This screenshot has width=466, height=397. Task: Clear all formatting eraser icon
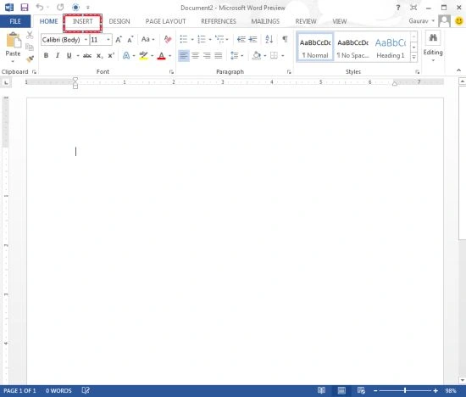[x=168, y=39]
